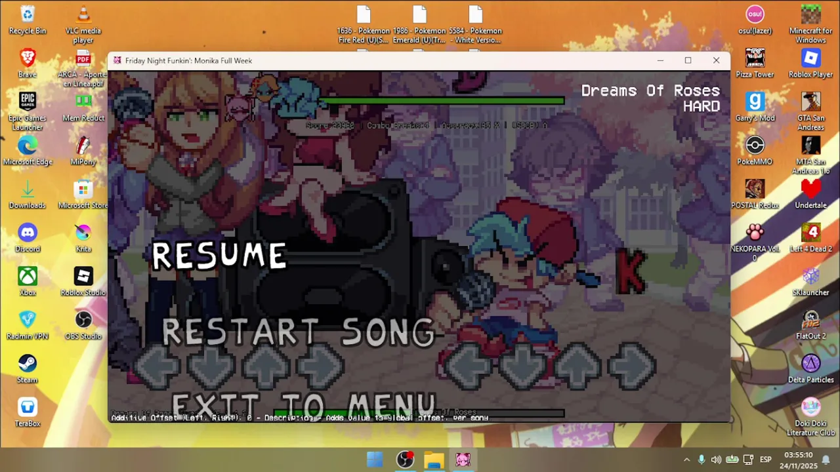This screenshot has width=840, height=472.
Task: Launch POSTAL Redux shortcut
Action: click(755, 194)
